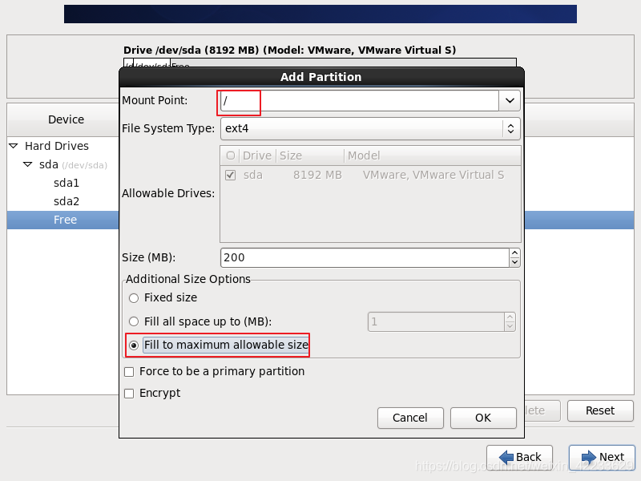Screen dimensions: 641x481
Task: Click the 8192 MB size cell
Action: click(317, 175)
